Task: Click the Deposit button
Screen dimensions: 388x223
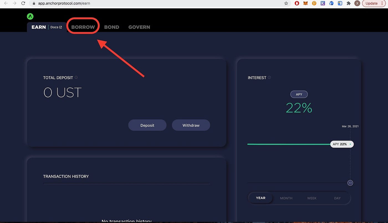Action: coord(147,125)
